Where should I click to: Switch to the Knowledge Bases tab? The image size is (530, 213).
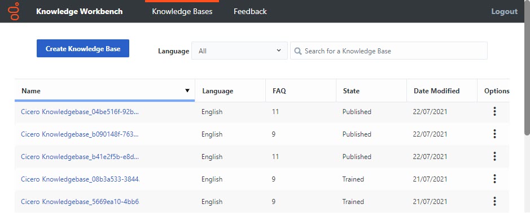[x=182, y=11]
